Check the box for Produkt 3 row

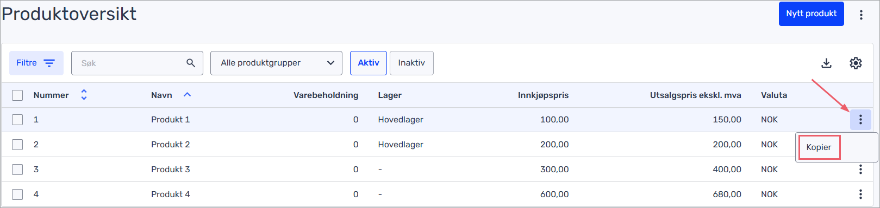pos(17,170)
